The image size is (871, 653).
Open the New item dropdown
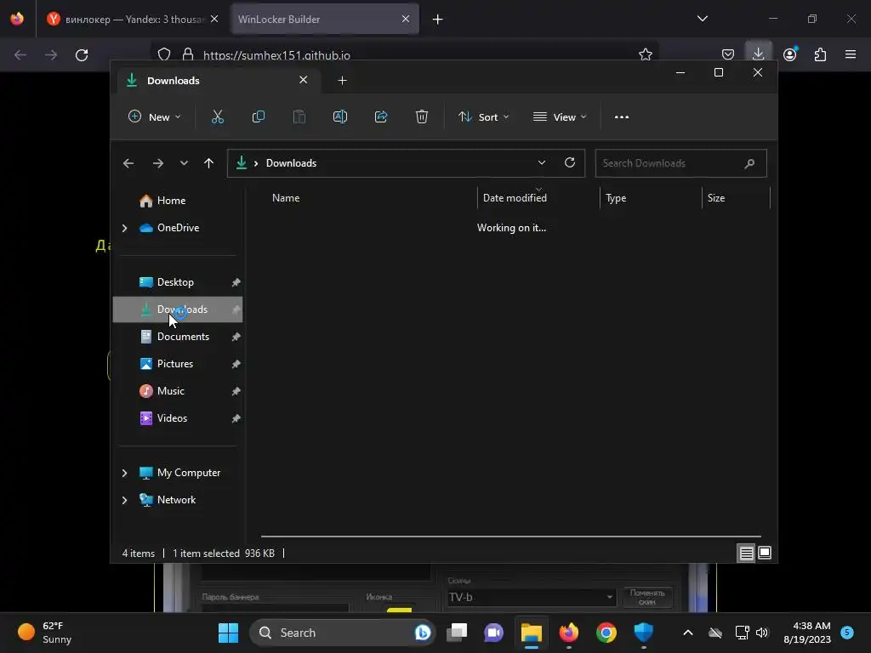(x=155, y=117)
